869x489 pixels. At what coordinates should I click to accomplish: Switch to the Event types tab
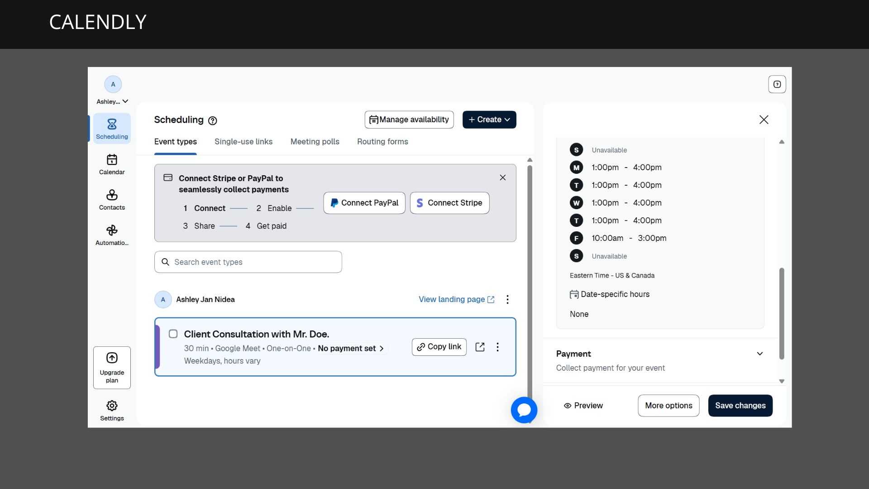coord(176,142)
